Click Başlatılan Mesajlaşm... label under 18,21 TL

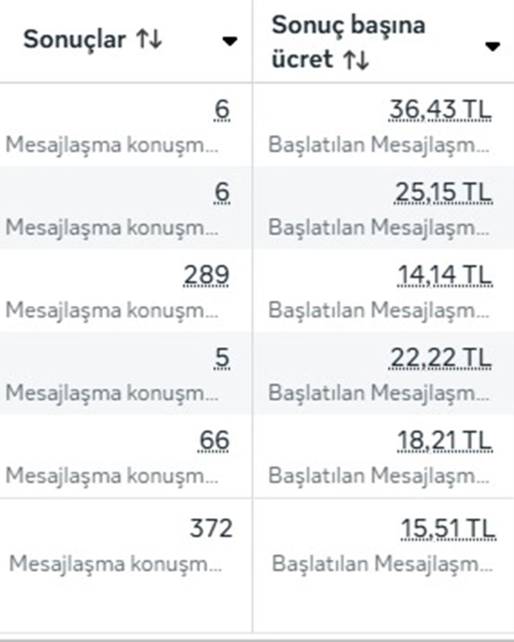(x=379, y=476)
